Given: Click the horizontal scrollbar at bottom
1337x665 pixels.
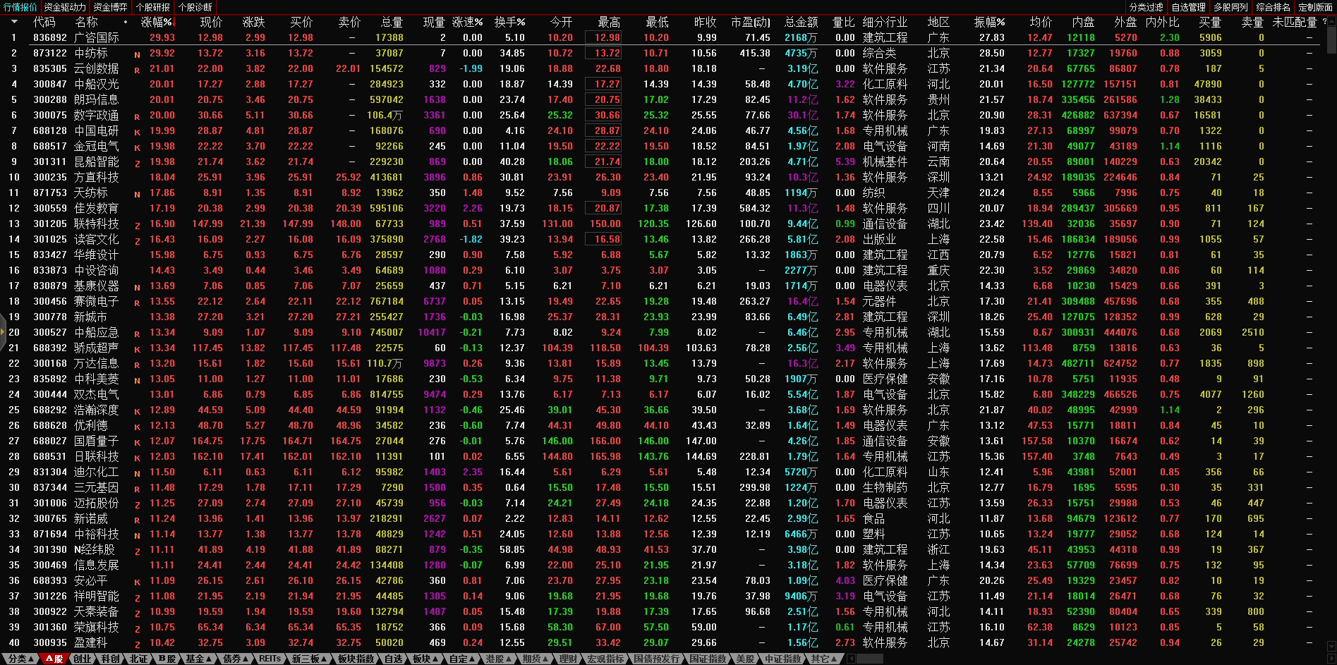Looking at the screenshot, I should (869, 659).
